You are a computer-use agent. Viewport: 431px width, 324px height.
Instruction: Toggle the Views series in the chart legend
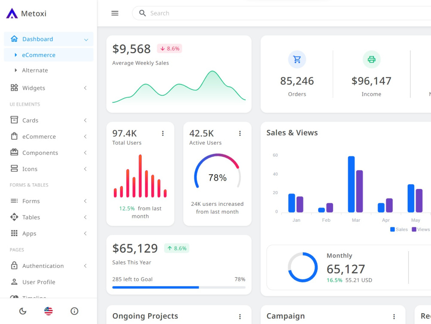420,229
